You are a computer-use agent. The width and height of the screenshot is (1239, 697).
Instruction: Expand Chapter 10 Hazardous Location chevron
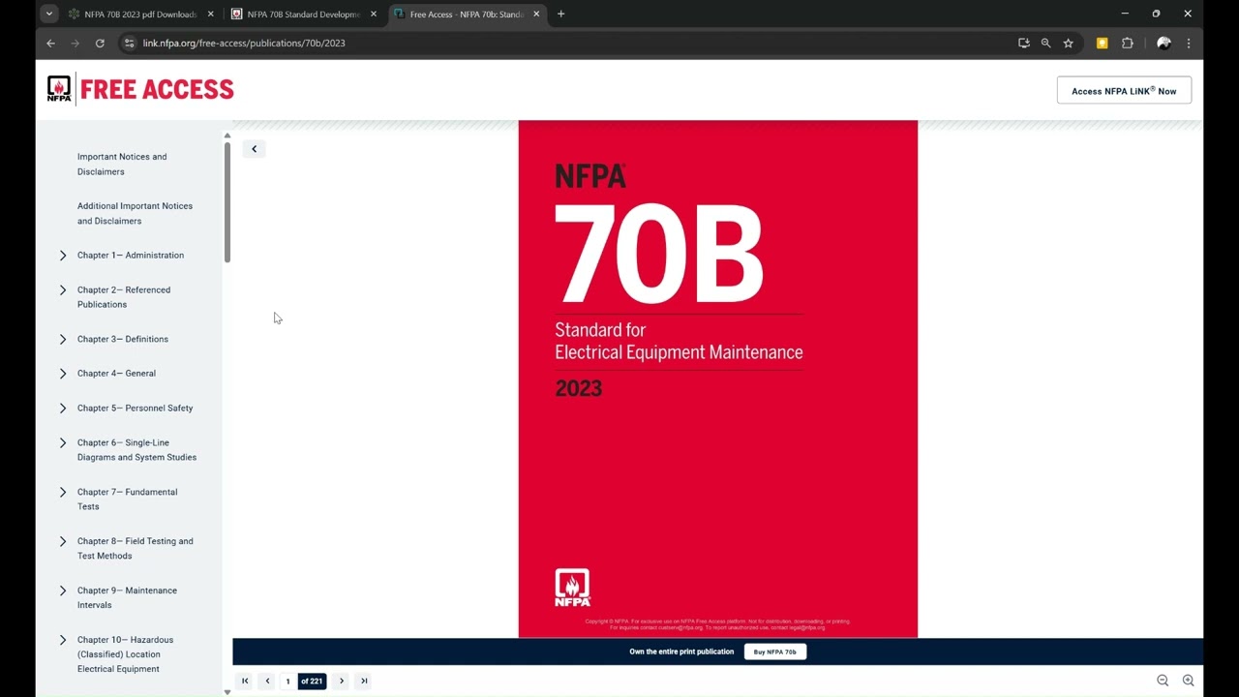tap(63, 640)
